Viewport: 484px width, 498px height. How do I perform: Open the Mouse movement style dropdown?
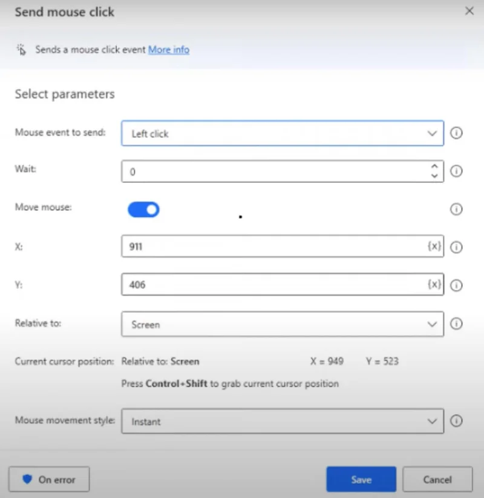tap(283, 421)
